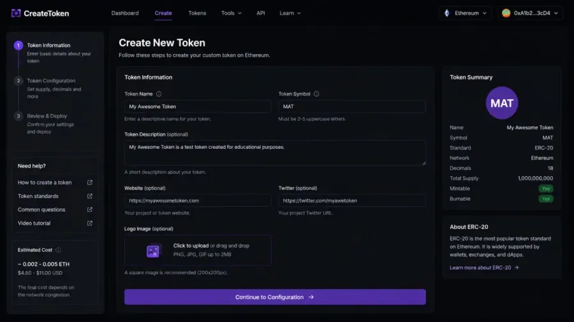Screen dimensions: 574x322
Task: Click the Token Description text area
Action: point(275,153)
